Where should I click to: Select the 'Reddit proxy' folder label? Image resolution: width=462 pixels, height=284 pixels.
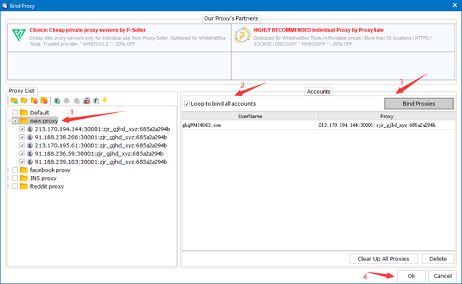coord(47,186)
